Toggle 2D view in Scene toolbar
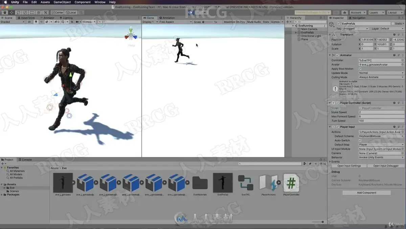The height and width of the screenshot is (229, 406). click(x=29, y=22)
